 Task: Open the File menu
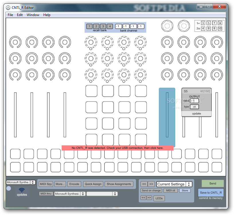(10, 15)
